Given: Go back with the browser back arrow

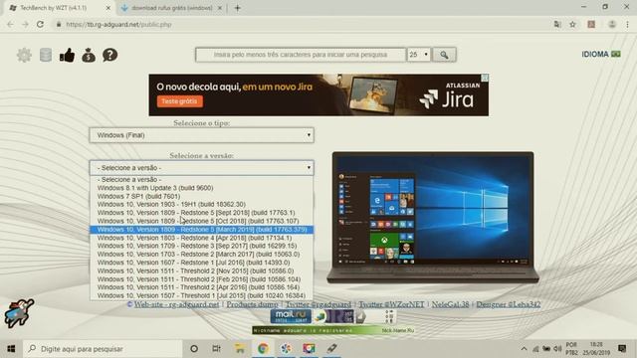Looking at the screenshot, I should [x=10, y=24].
